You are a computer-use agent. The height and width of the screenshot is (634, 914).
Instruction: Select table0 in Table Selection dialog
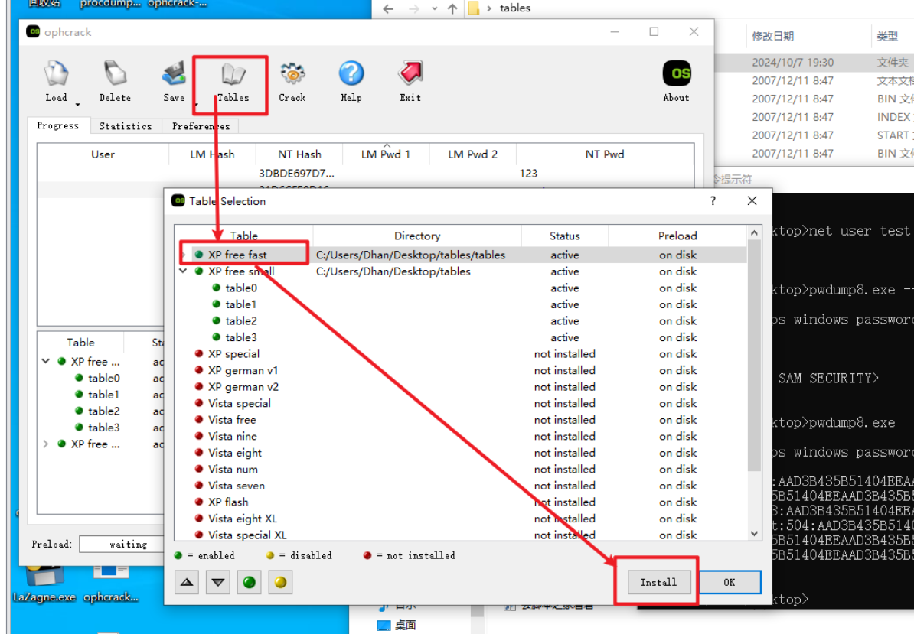pyautogui.click(x=240, y=288)
